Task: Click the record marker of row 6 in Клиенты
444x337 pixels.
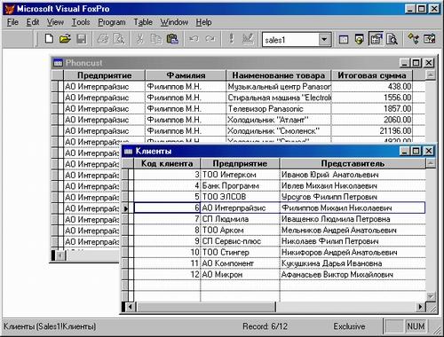Action: click(x=126, y=208)
